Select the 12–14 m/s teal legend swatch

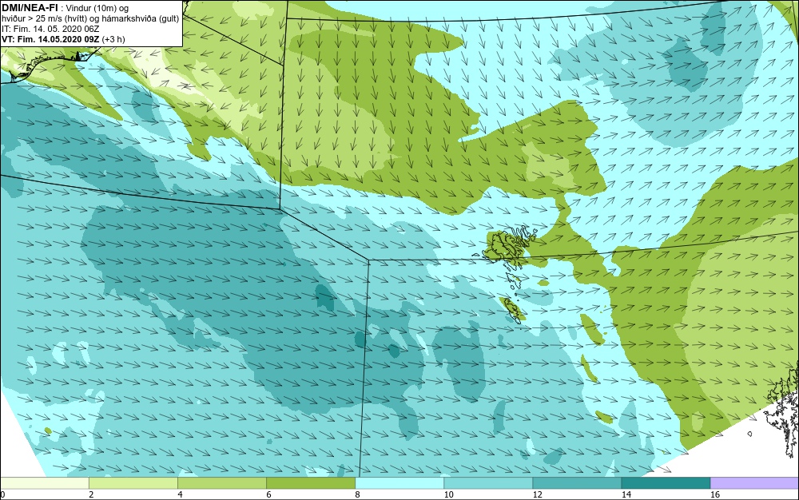tap(576, 482)
